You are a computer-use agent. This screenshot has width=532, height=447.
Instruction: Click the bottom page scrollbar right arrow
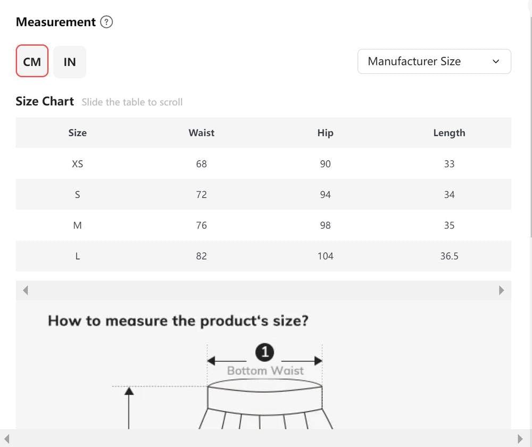pos(520,439)
